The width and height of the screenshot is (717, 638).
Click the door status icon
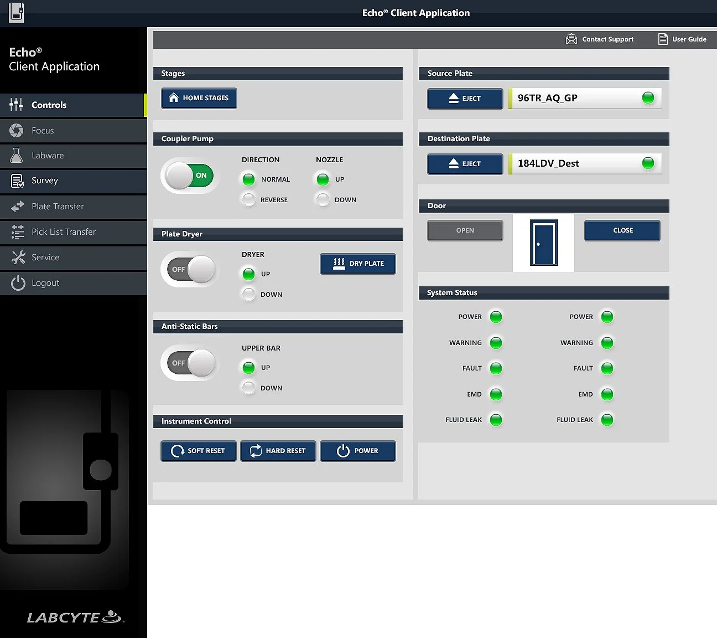544,242
